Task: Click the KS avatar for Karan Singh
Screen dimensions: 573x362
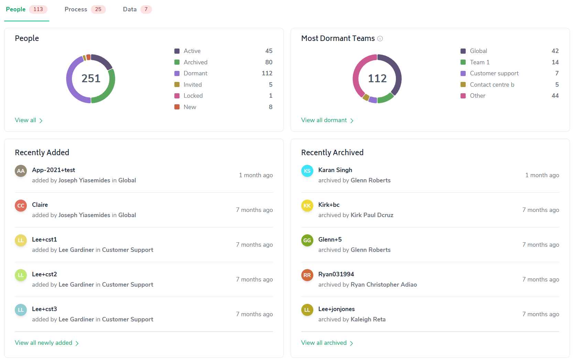Action: click(x=307, y=171)
